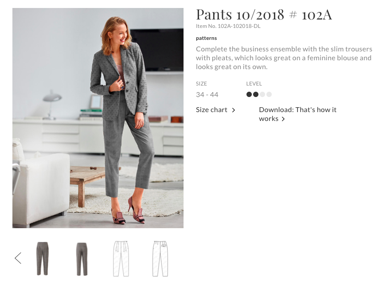
Task: Show the front line drawing thumbnail
Action: (x=121, y=259)
